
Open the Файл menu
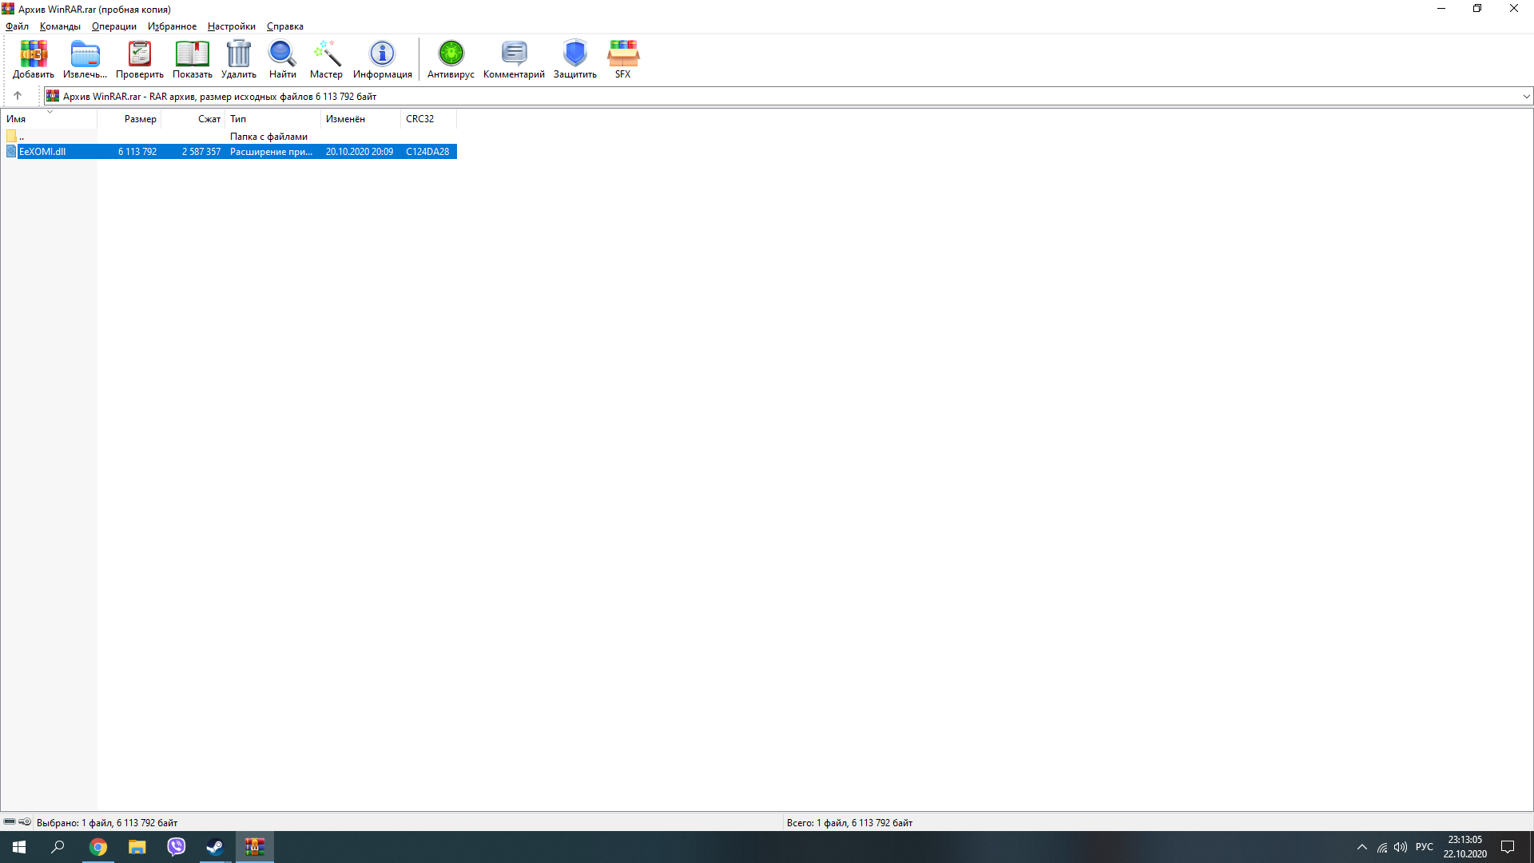point(17,26)
